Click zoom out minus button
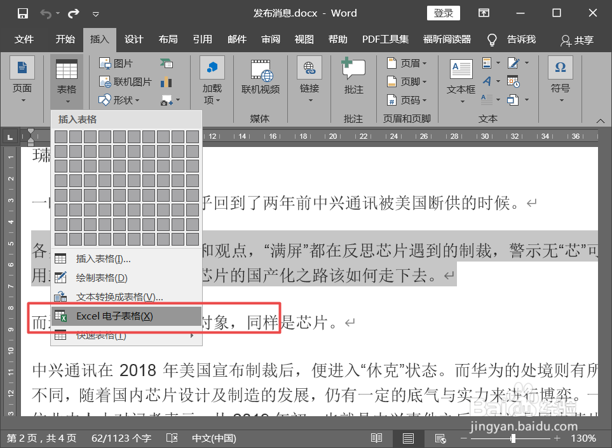Screen dimensions: 612x448 tap(464, 438)
